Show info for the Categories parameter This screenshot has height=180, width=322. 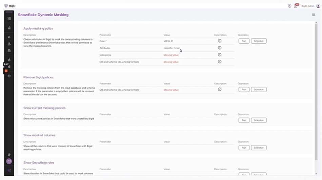coord(220,55)
